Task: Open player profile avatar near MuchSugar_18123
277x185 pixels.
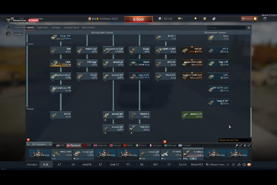Action: [90, 19]
